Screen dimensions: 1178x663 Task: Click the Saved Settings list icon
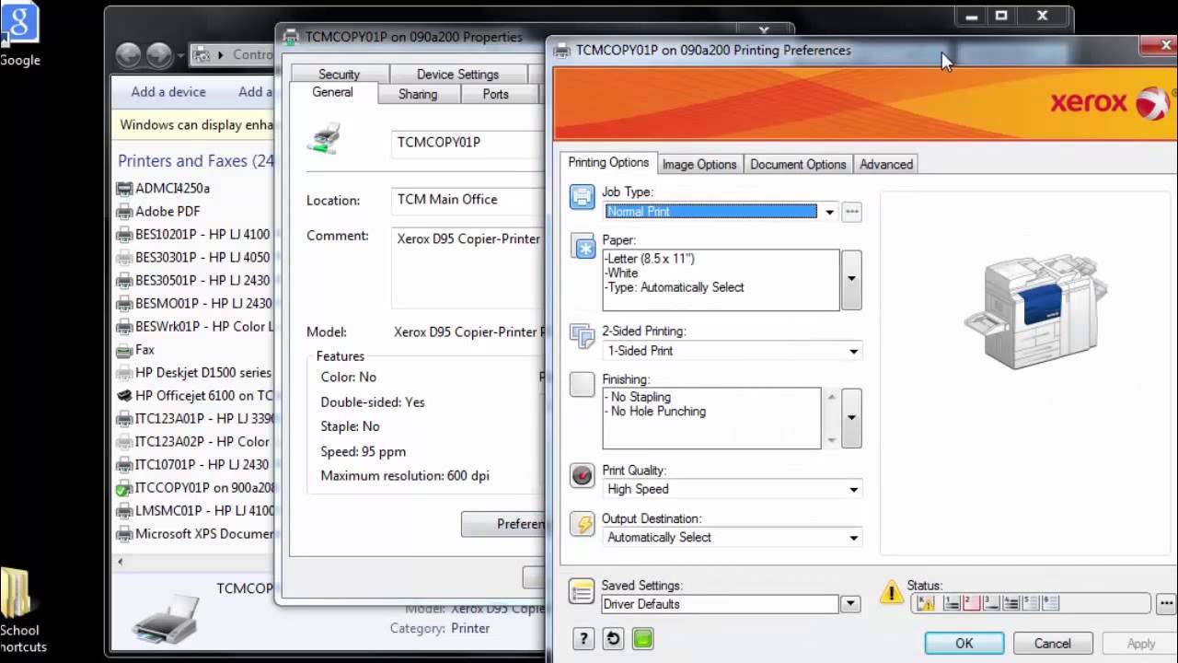[582, 592]
